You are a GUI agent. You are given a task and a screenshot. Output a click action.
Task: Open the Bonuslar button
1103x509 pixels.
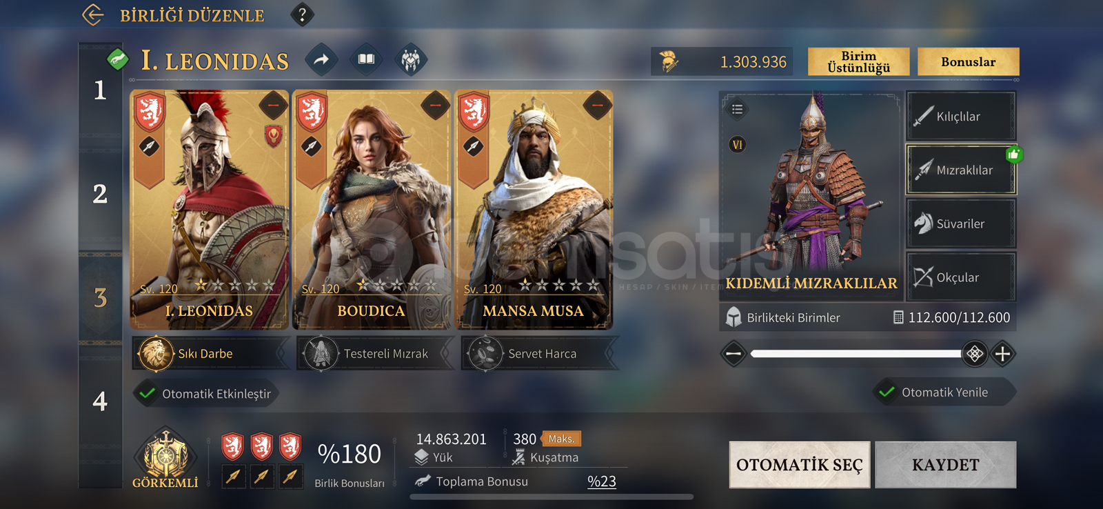point(969,61)
